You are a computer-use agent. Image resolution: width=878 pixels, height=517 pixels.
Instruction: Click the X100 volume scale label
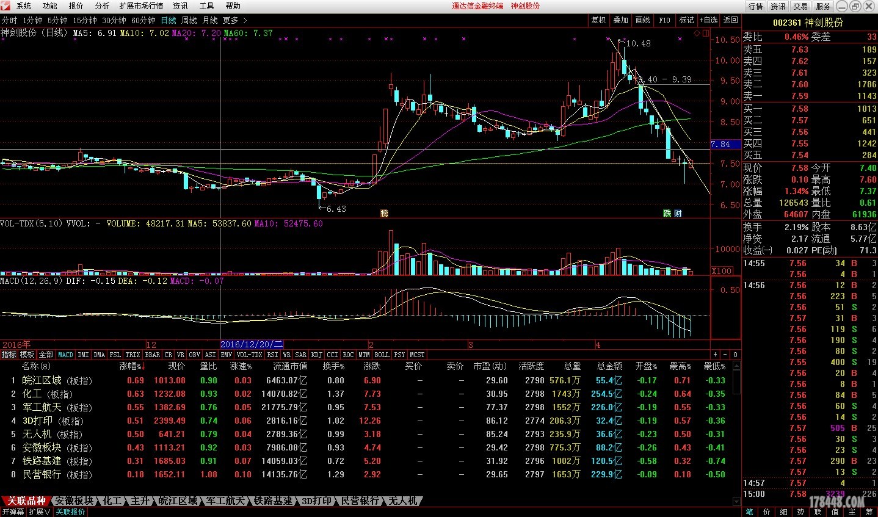722,271
